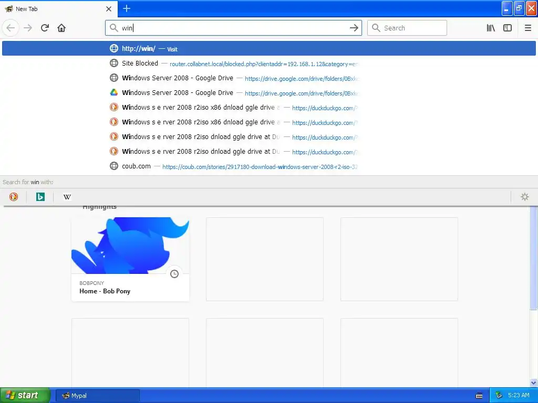This screenshot has height=403, width=538.
Task: Select the New Tab tab
Action: pyautogui.click(x=59, y=8)
